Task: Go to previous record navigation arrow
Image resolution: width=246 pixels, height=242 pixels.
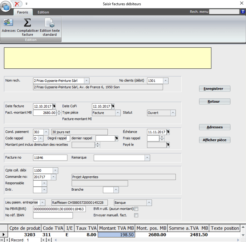Action: (7, 240)
